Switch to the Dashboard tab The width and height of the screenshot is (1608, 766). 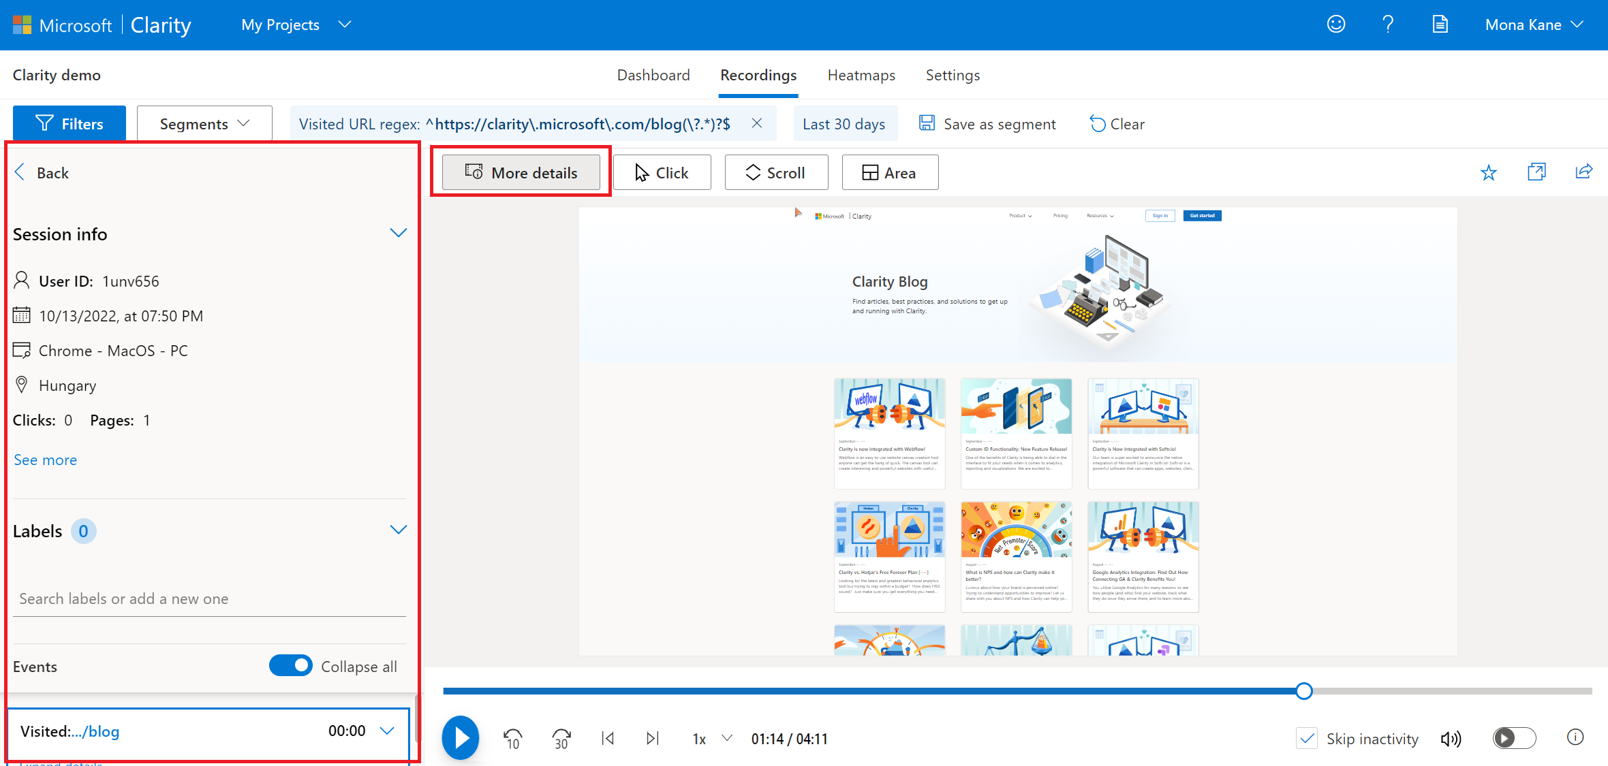pyautogui.click(x=653, y=75)
